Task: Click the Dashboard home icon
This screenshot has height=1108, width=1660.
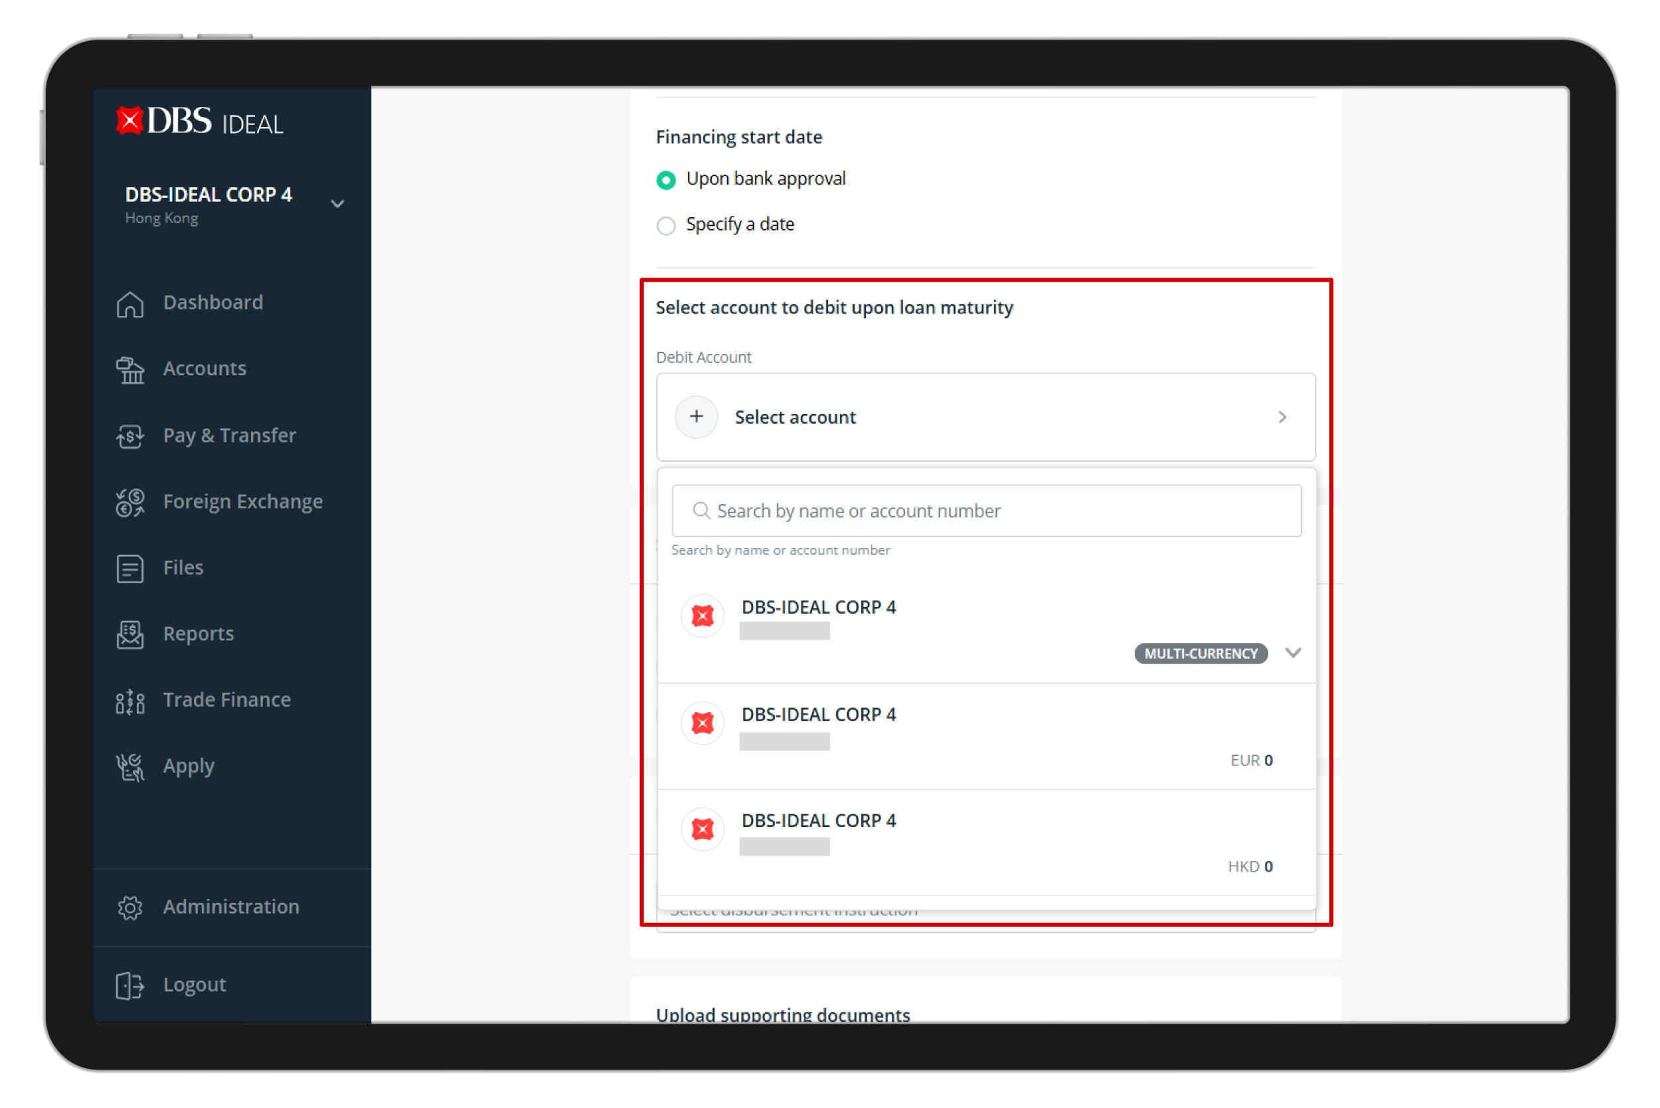Action: [130, 304]
